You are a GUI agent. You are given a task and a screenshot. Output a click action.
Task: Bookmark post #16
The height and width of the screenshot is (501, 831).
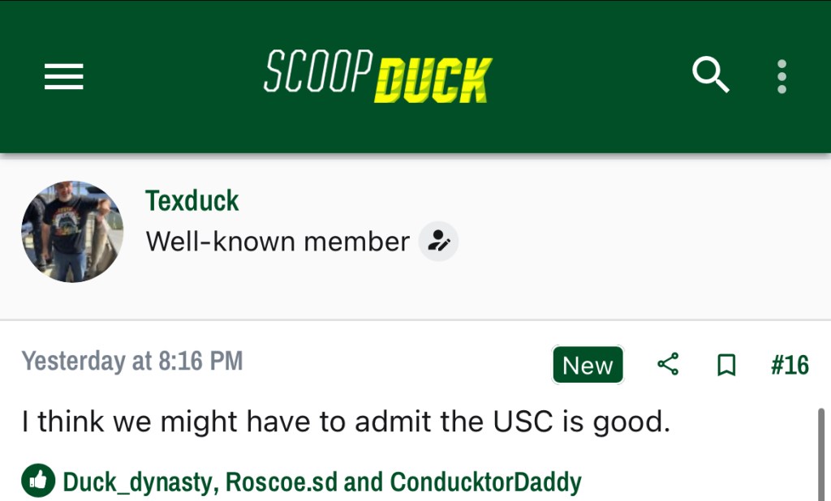[x=727, y=366]
